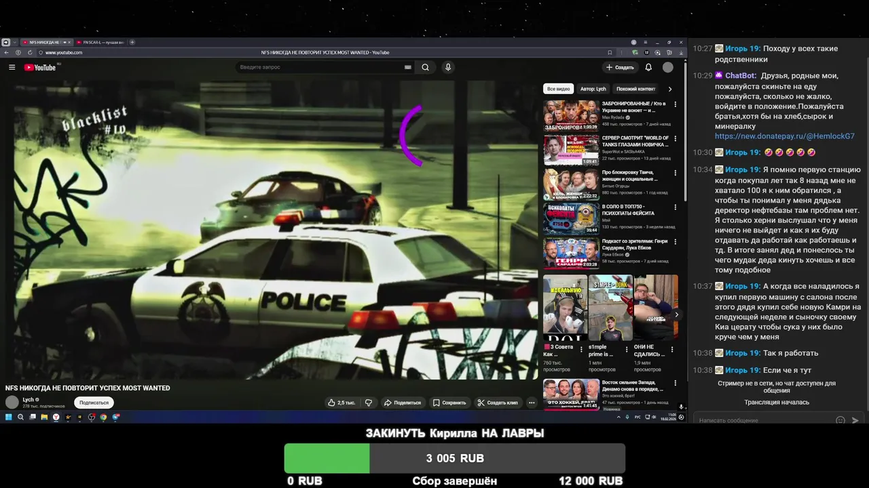Open options for Про блокировку Твича video
869x488 pixels.
click(675, 173)
